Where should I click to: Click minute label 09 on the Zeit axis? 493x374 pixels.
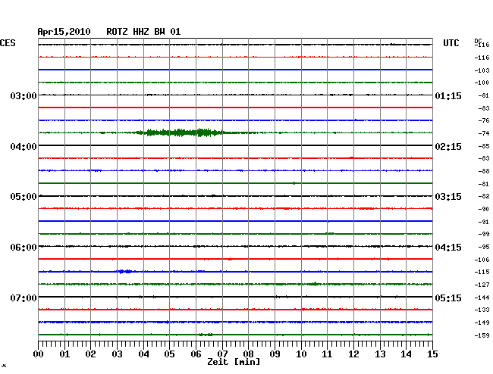[275, 354]
